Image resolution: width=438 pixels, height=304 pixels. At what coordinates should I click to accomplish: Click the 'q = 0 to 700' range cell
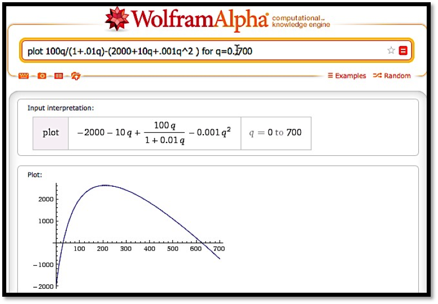pos(276,133)
